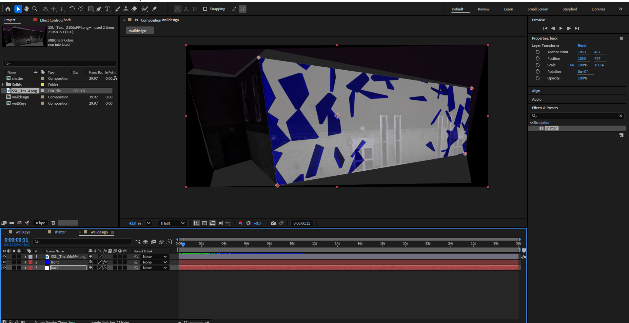Click the blue label swatch of front layer
The height and width of the screenshot is (323, 629).
pyautogui.click(x=47, y=262)
